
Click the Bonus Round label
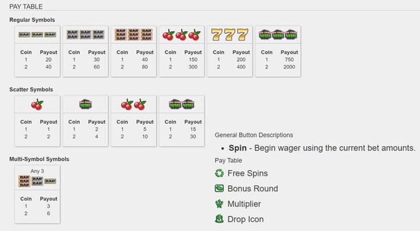pyautogui.click(x=252, y=189)
